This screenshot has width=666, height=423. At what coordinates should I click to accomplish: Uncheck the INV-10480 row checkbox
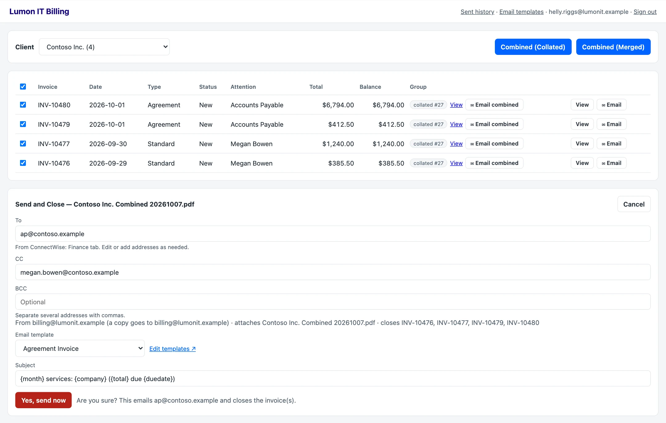tap(23, 105)
